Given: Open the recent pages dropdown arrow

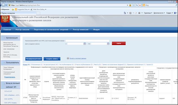Looking at the screenshot, I should tap(6, 5).
